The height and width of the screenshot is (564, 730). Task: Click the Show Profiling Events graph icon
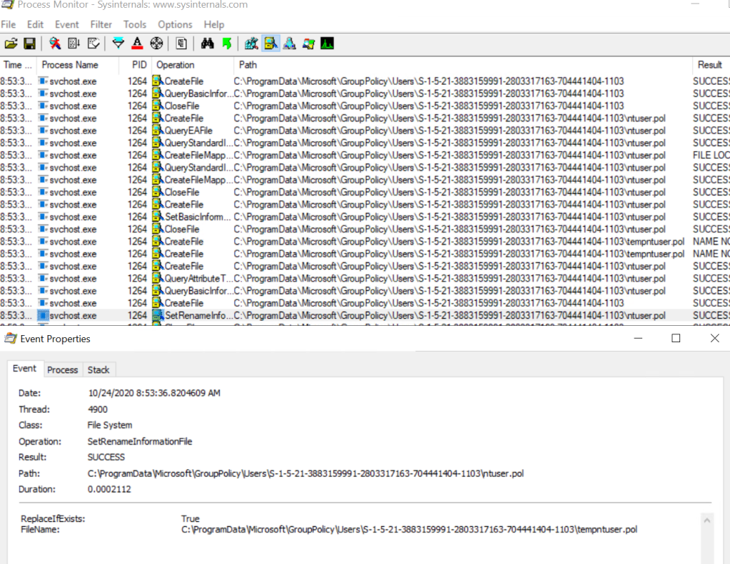(328, 44)
